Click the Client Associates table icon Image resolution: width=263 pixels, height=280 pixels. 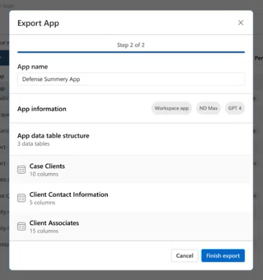tap(21, 226)
